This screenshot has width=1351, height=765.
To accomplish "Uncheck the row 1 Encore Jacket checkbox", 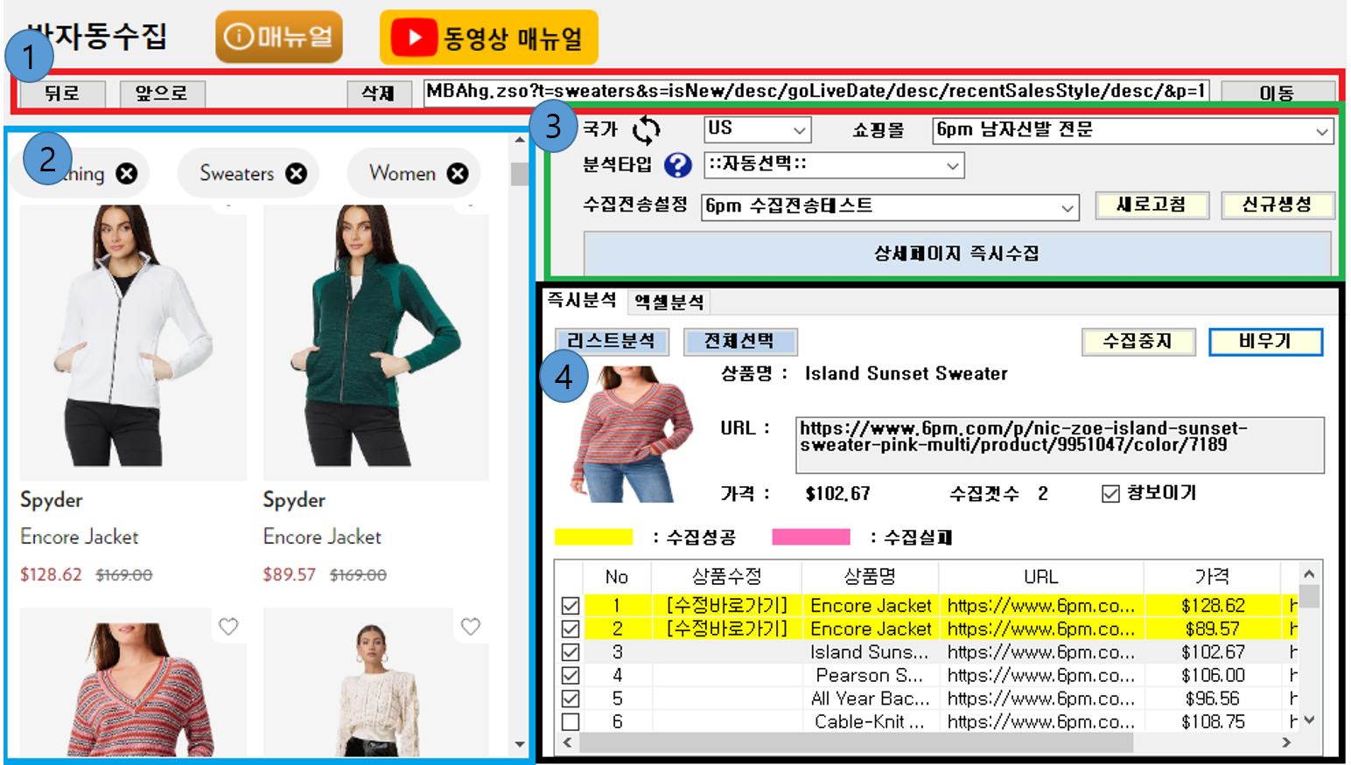I will (570, 605).
